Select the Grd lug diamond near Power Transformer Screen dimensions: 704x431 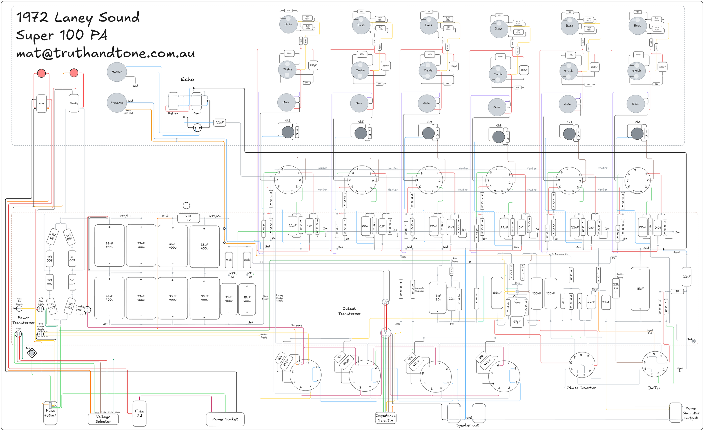[x=32, y=353]
